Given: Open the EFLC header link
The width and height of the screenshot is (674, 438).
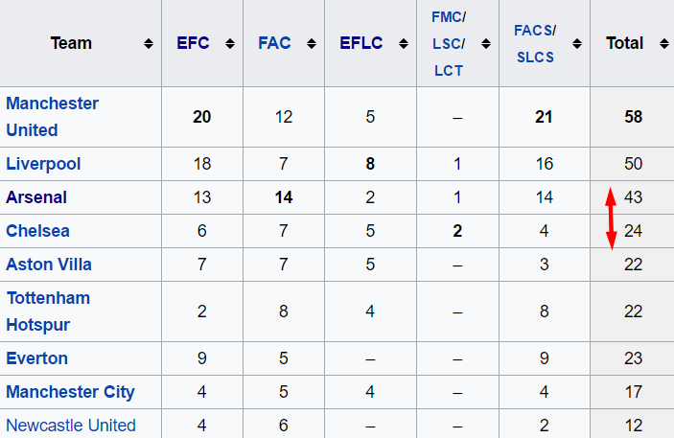Looking at the screenshot, I should [360, 44].
